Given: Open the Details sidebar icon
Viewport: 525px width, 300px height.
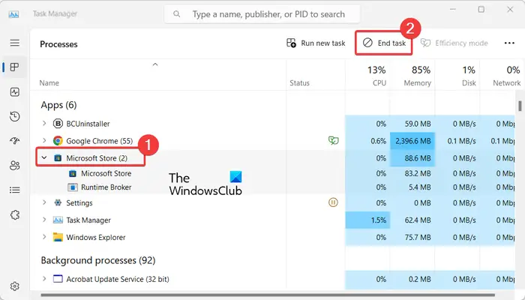Looking at the screenshot, I should [x=15, y=190].
